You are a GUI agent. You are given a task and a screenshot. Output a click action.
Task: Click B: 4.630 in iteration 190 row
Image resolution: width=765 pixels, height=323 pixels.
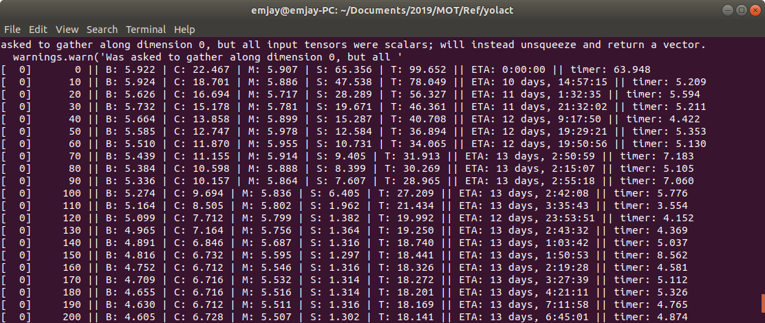(x=130, y=305)
